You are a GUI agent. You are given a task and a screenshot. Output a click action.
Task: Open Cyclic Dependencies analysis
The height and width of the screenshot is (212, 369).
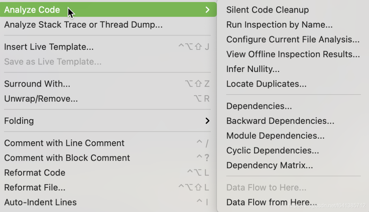pyautogui.click(x=272, y=150)
